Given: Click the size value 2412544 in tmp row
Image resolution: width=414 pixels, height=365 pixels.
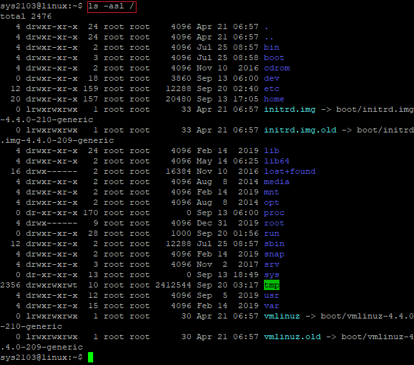Looking at the screenshot, I should pyautogui.click(x=173, y=285).
